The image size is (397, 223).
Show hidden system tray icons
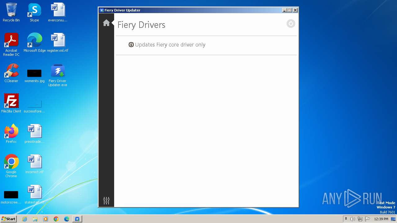(x=346, y=219)
